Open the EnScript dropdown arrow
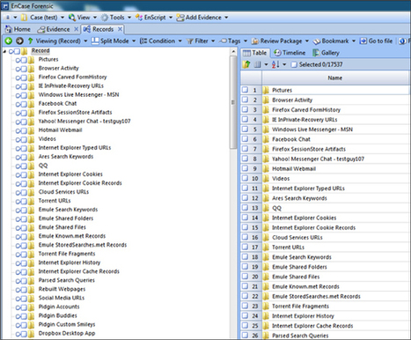This screenshot has width=411, height=340. (x=171, y=18)
